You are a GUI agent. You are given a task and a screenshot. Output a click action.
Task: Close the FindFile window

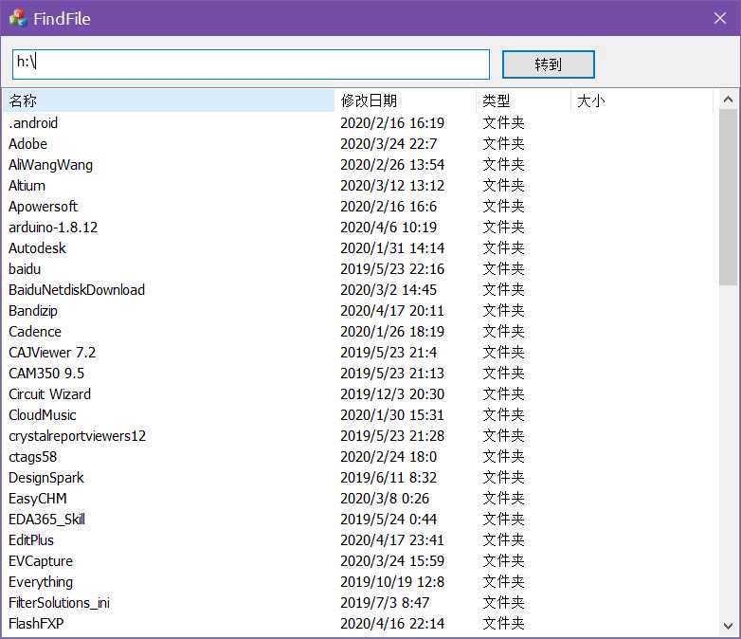pos(720,18)
